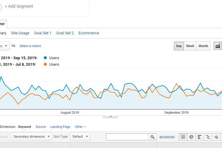Set graph interval to Week

[x=190, y=46]
